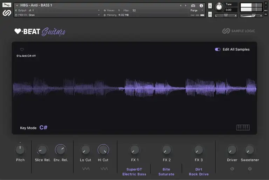This screenshot has height=180, width=269.
Task: Adjust the Hi Cut knob
Action: (x=103, y=149)
